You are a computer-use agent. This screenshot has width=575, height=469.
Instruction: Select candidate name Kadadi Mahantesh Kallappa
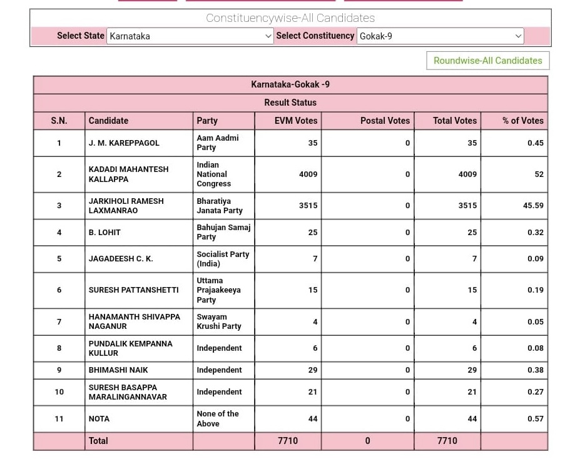click(x=128, y=174)
